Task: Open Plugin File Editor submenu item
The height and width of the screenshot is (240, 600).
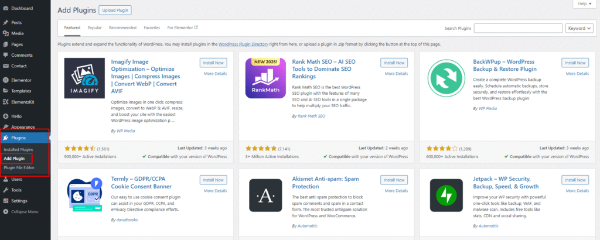Action: 19,167
